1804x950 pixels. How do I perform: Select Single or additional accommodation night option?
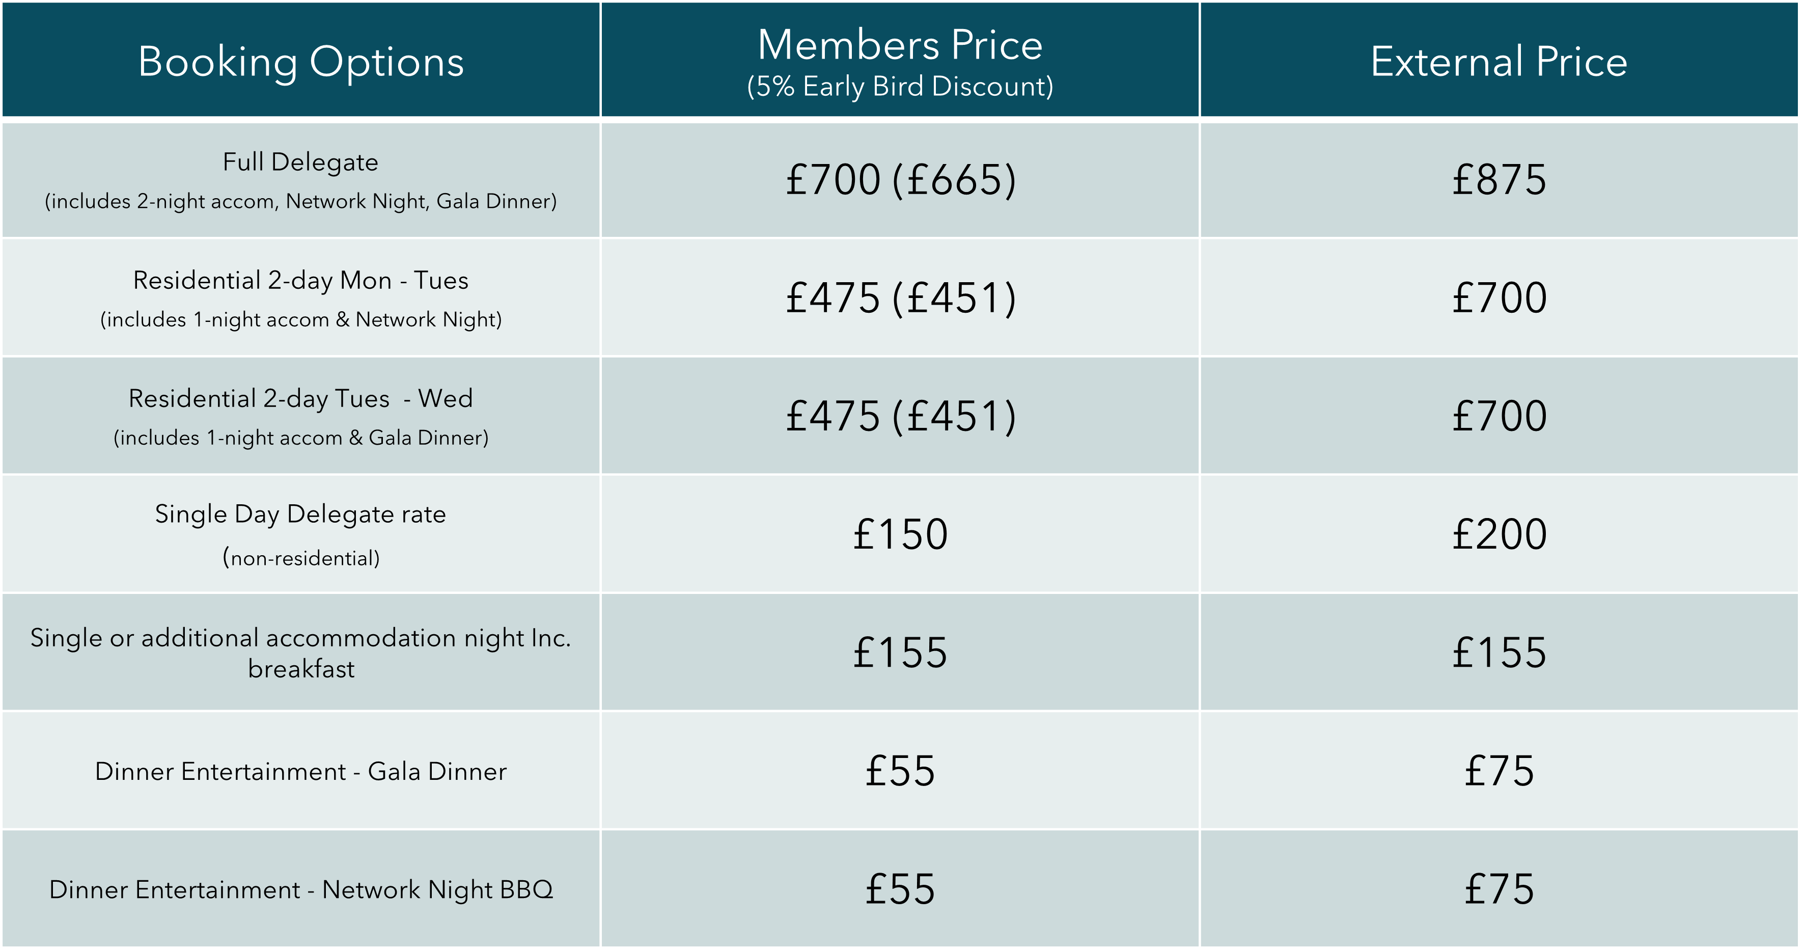tap(300, 653)
